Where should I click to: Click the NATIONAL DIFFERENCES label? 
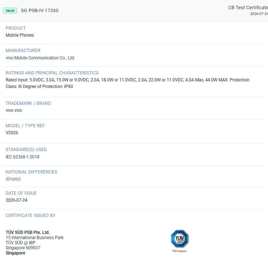[x=31, y=172]
